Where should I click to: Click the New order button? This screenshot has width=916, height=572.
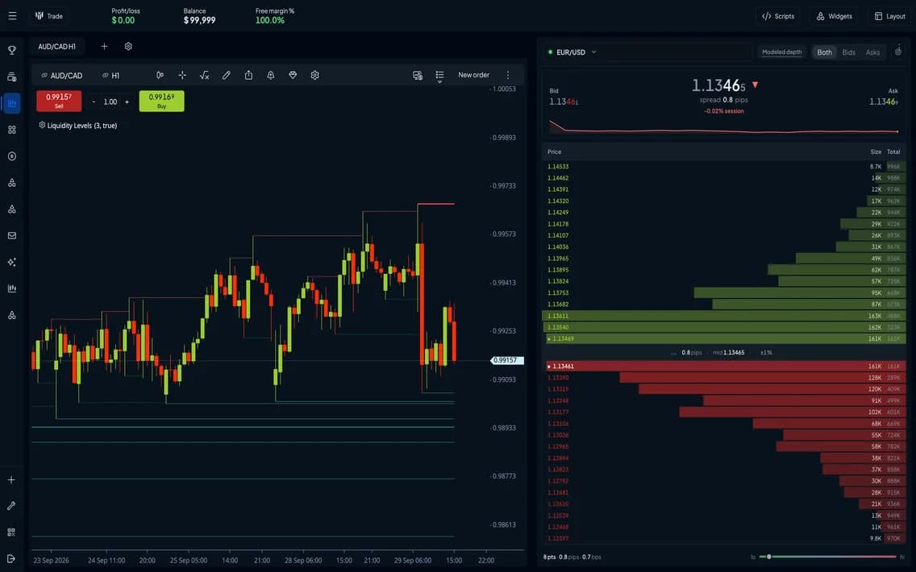pyautogui.click(x=474, y=75)
